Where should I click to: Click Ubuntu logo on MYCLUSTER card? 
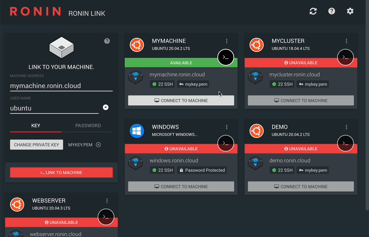257,45
